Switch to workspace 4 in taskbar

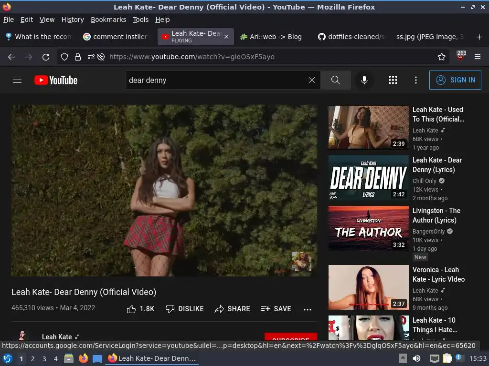[56, 359]
